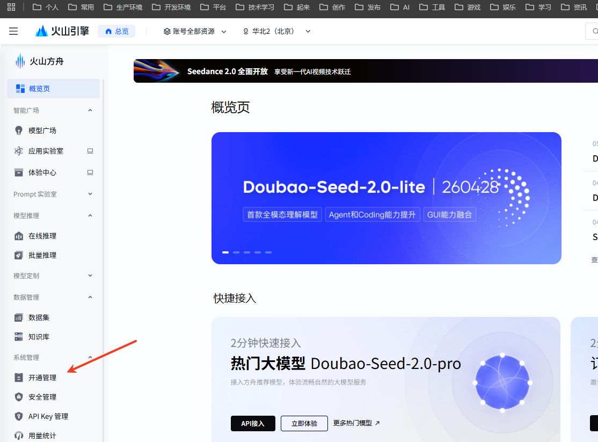Select the 总览 tab
Screen dimensions: 598x442
(116, 31)
